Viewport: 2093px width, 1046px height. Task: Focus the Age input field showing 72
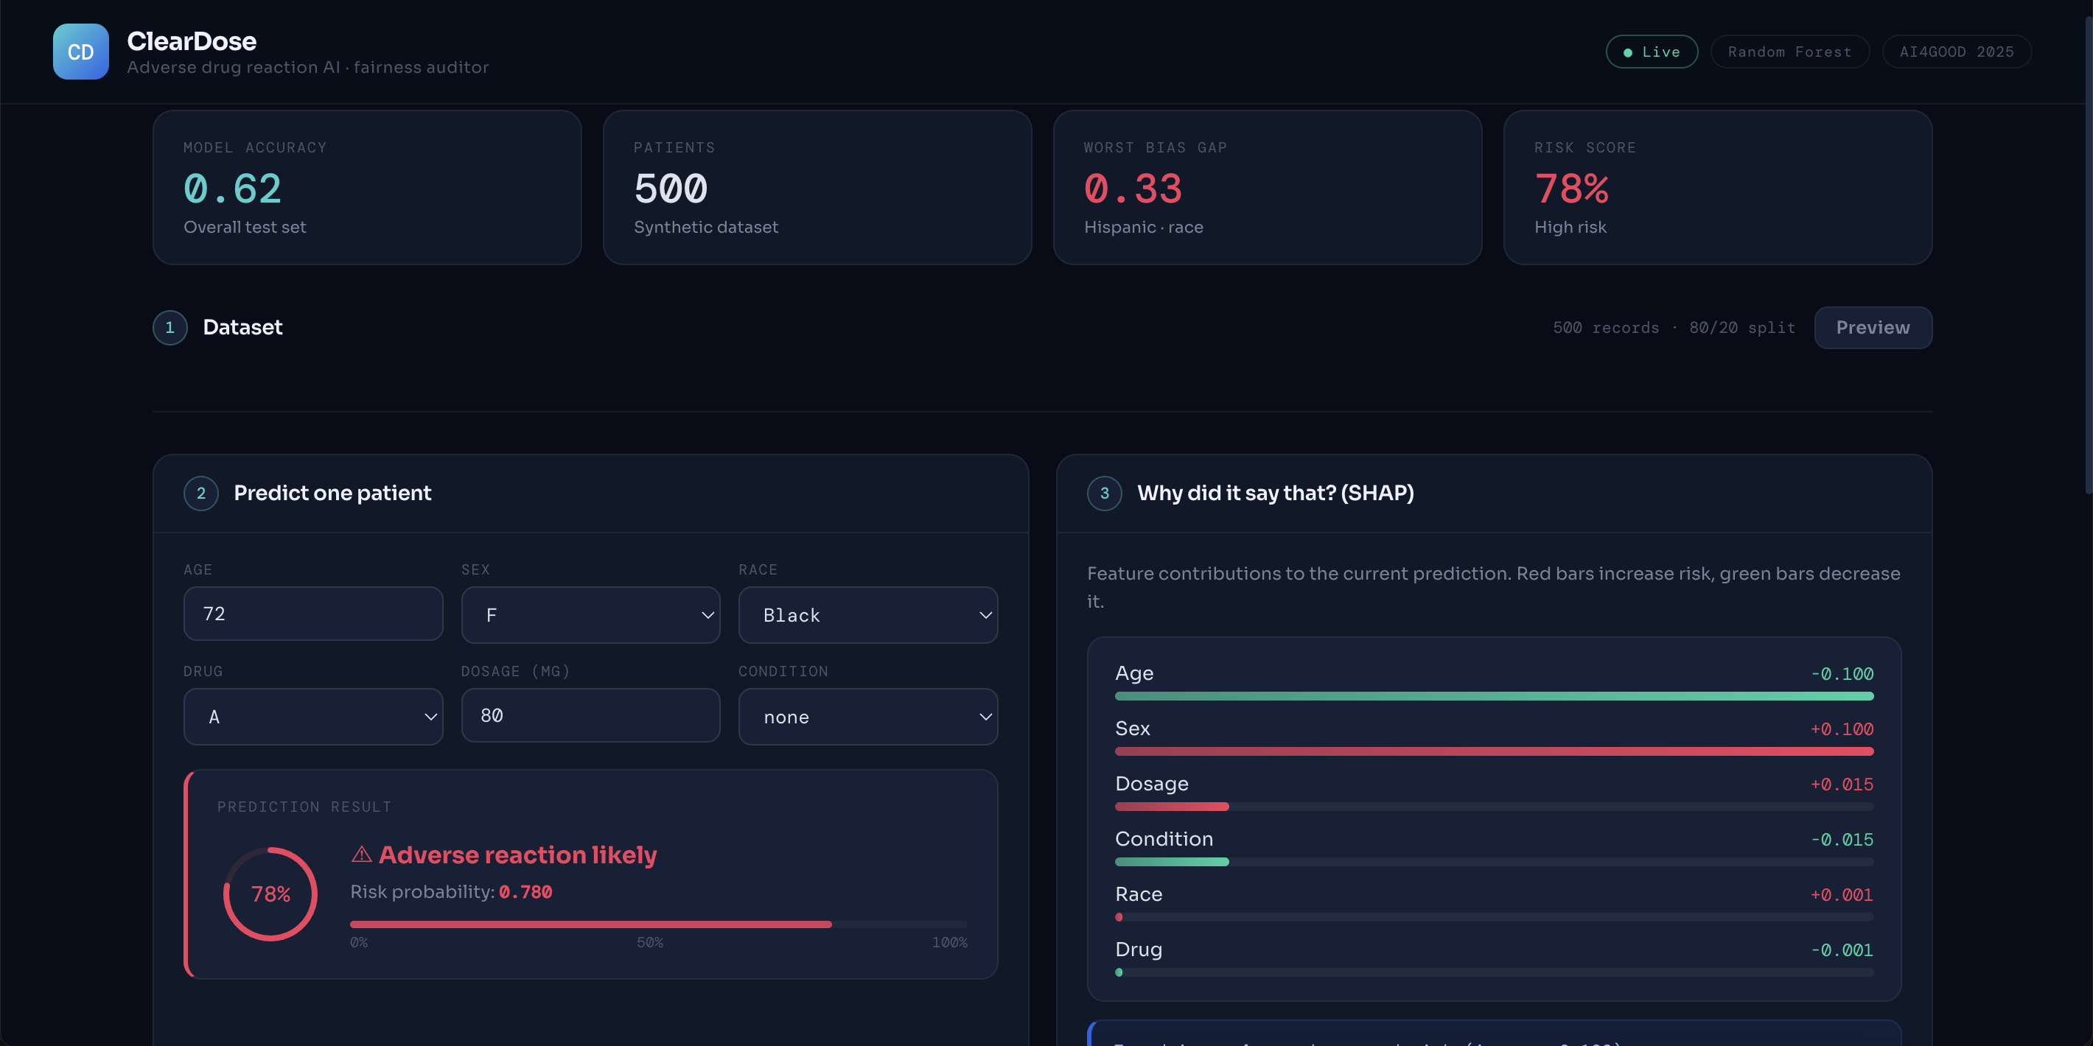[312, 614]
